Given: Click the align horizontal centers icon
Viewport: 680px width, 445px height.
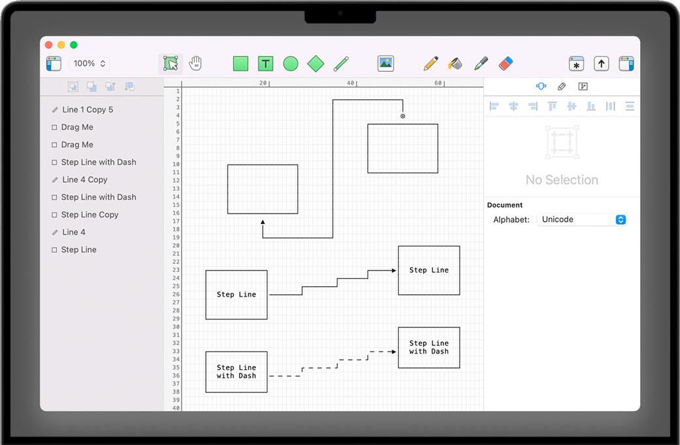Looking at the screenshot, I should click(x=513, y=106).
